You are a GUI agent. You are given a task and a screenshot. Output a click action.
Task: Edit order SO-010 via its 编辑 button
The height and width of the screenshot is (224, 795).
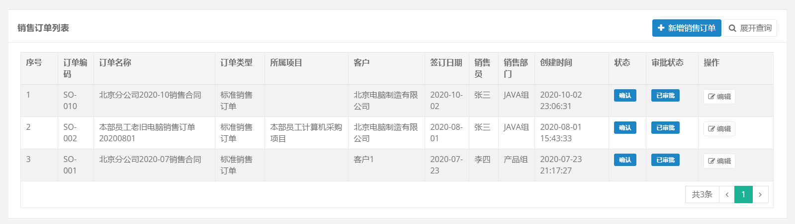(719, 97)
